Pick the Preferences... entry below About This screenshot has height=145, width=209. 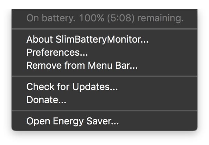[x=57, y=53]
